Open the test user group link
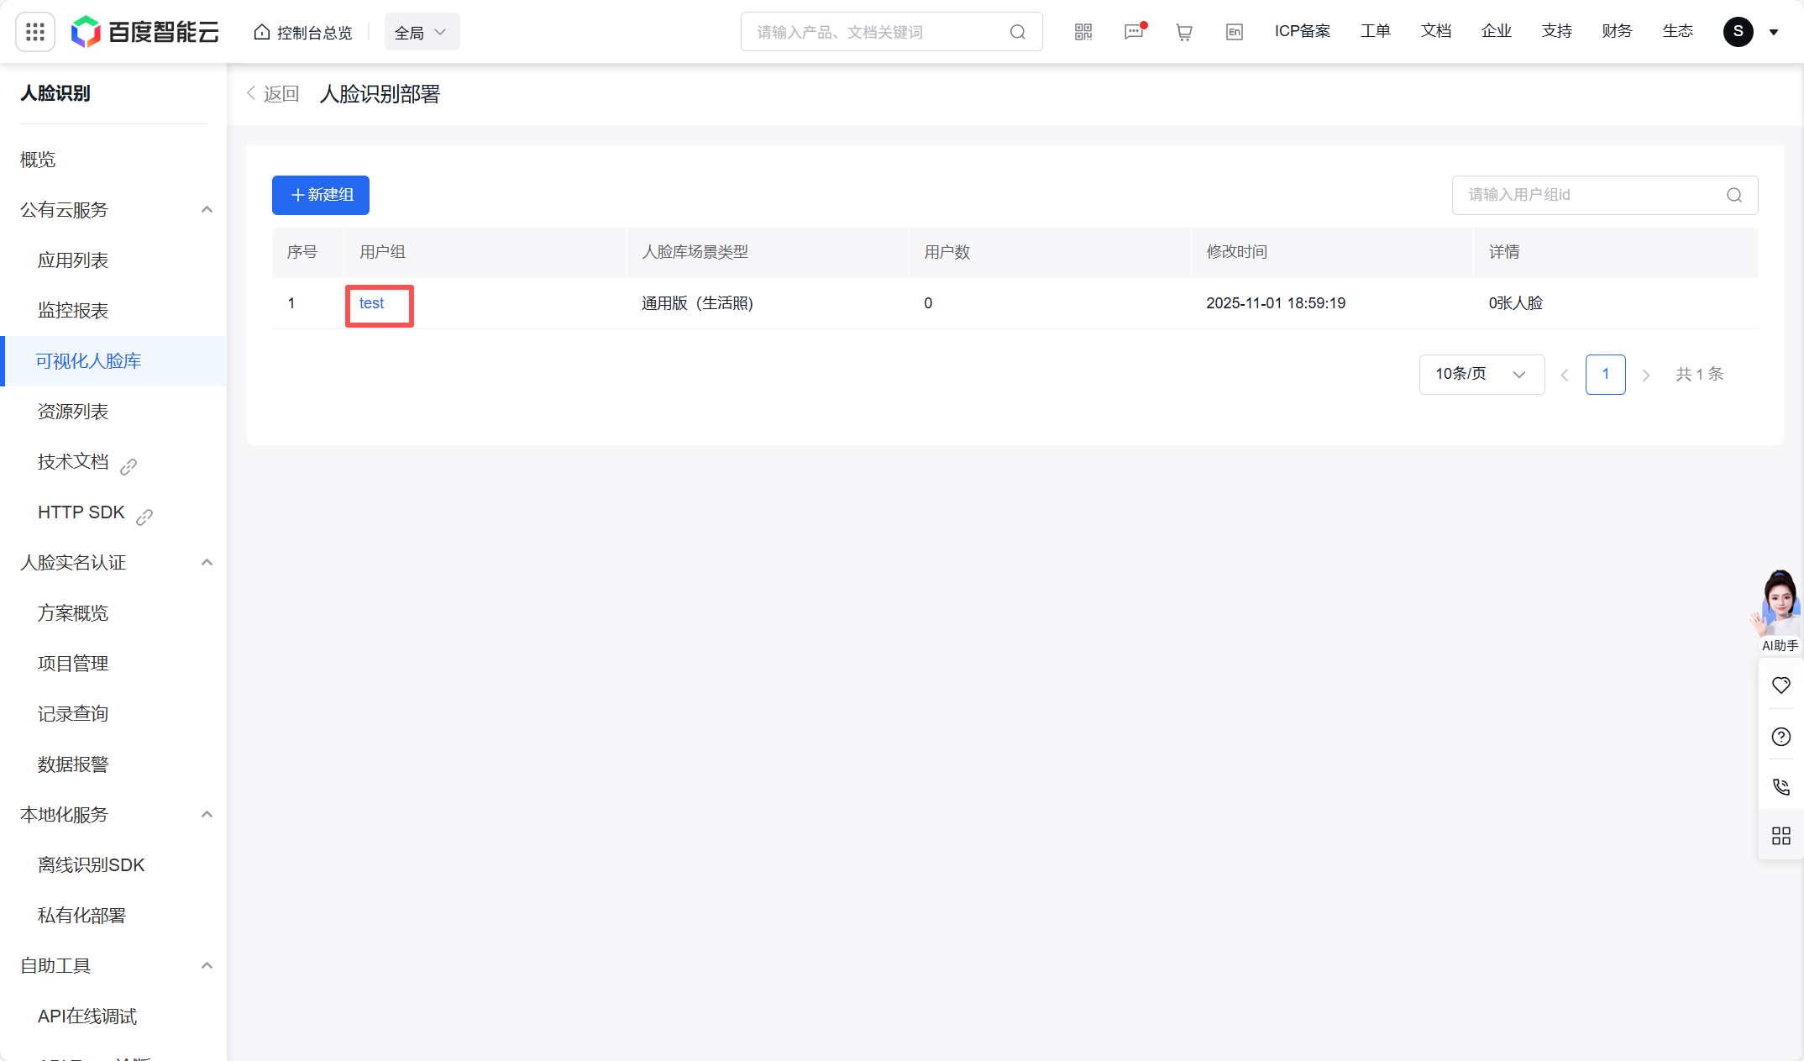This screenshot has width=1804, height=1061. point(371,303)
